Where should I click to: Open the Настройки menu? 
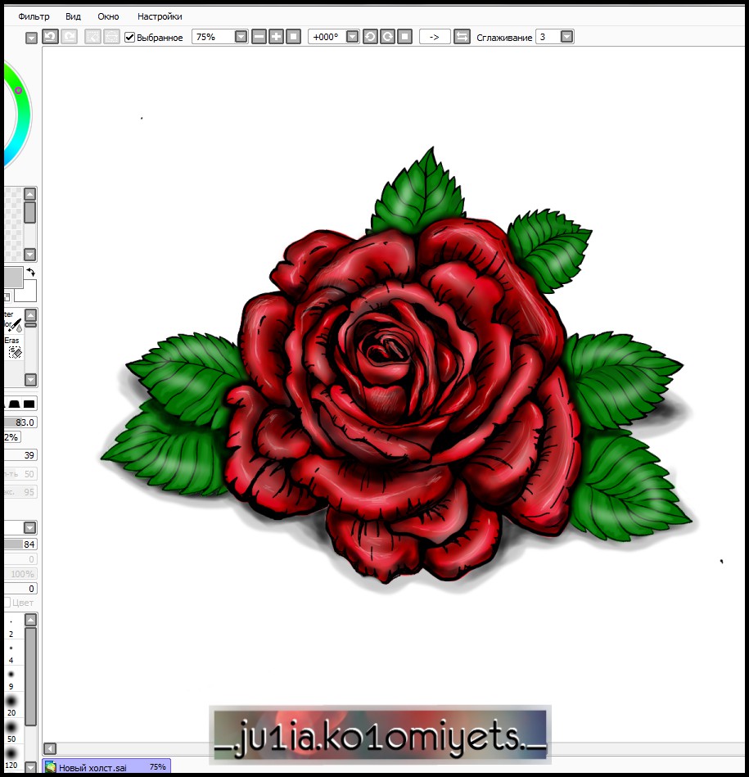pos(160,16)
